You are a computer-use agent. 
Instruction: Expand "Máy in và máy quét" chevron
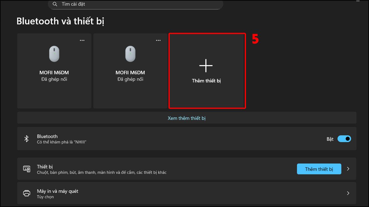[x=348, y=193]
